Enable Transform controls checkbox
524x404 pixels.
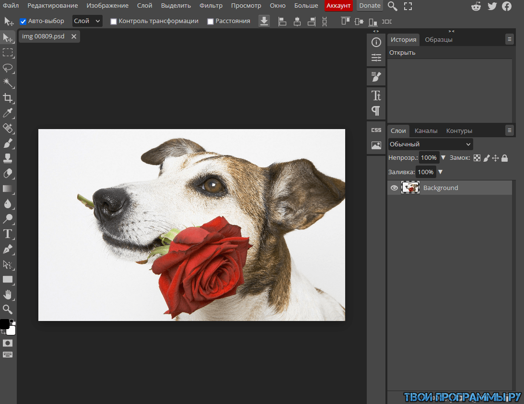click(x=114, y=22)
